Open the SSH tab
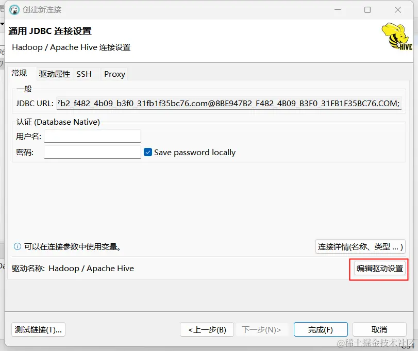The width and height of the screenshot is (418, 351). [x=84, y=74]
